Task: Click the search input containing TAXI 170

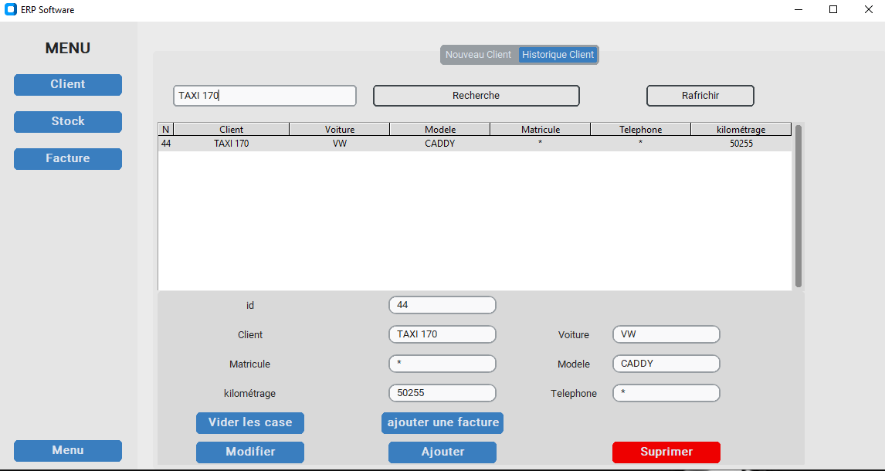Action: (264, 96)
